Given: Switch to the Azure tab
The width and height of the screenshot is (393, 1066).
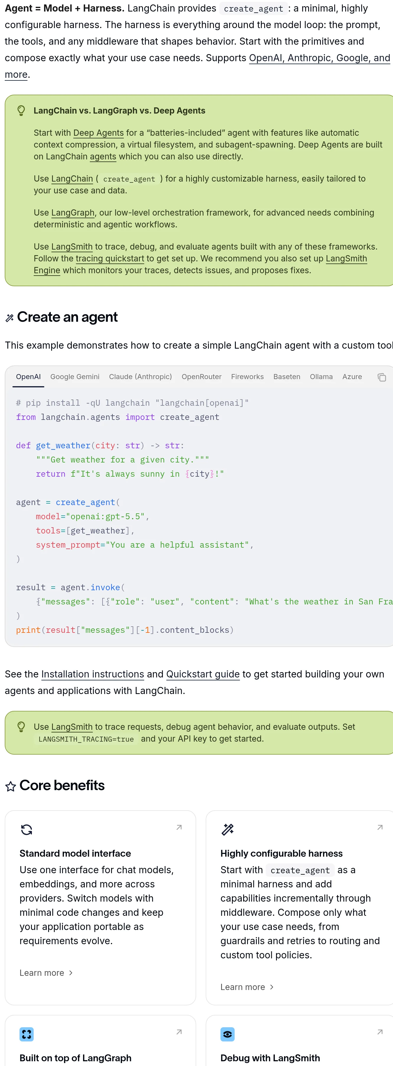Looking at the screenshot, I should point(352,377).
